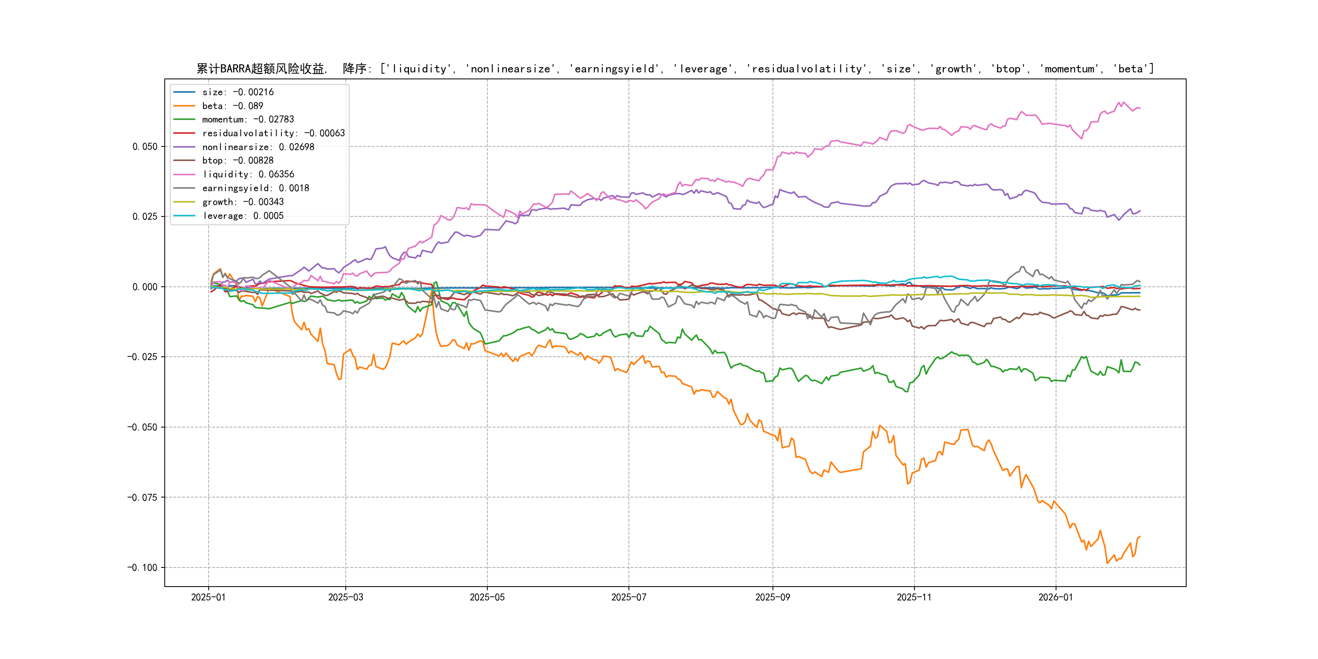Click the btop: -0.00828 legend entry
The width and height of the screenshot is (1318, 659).
[238, 161]
